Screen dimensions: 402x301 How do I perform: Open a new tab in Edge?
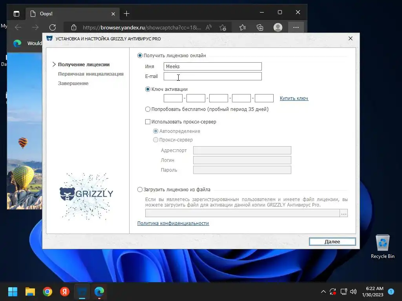(127, 14)
